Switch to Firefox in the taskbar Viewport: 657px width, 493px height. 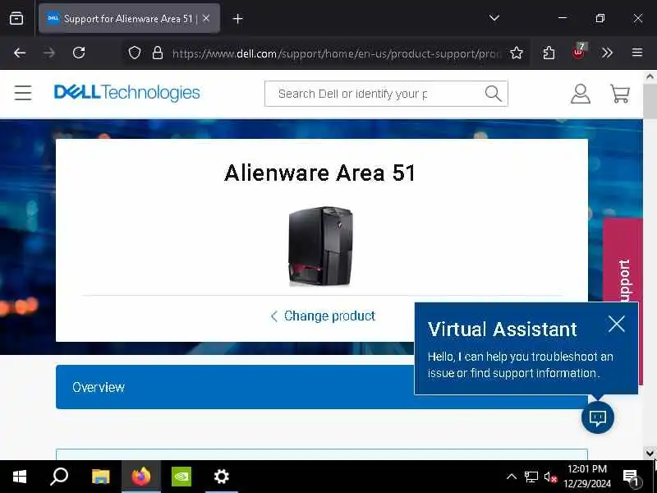140,477
